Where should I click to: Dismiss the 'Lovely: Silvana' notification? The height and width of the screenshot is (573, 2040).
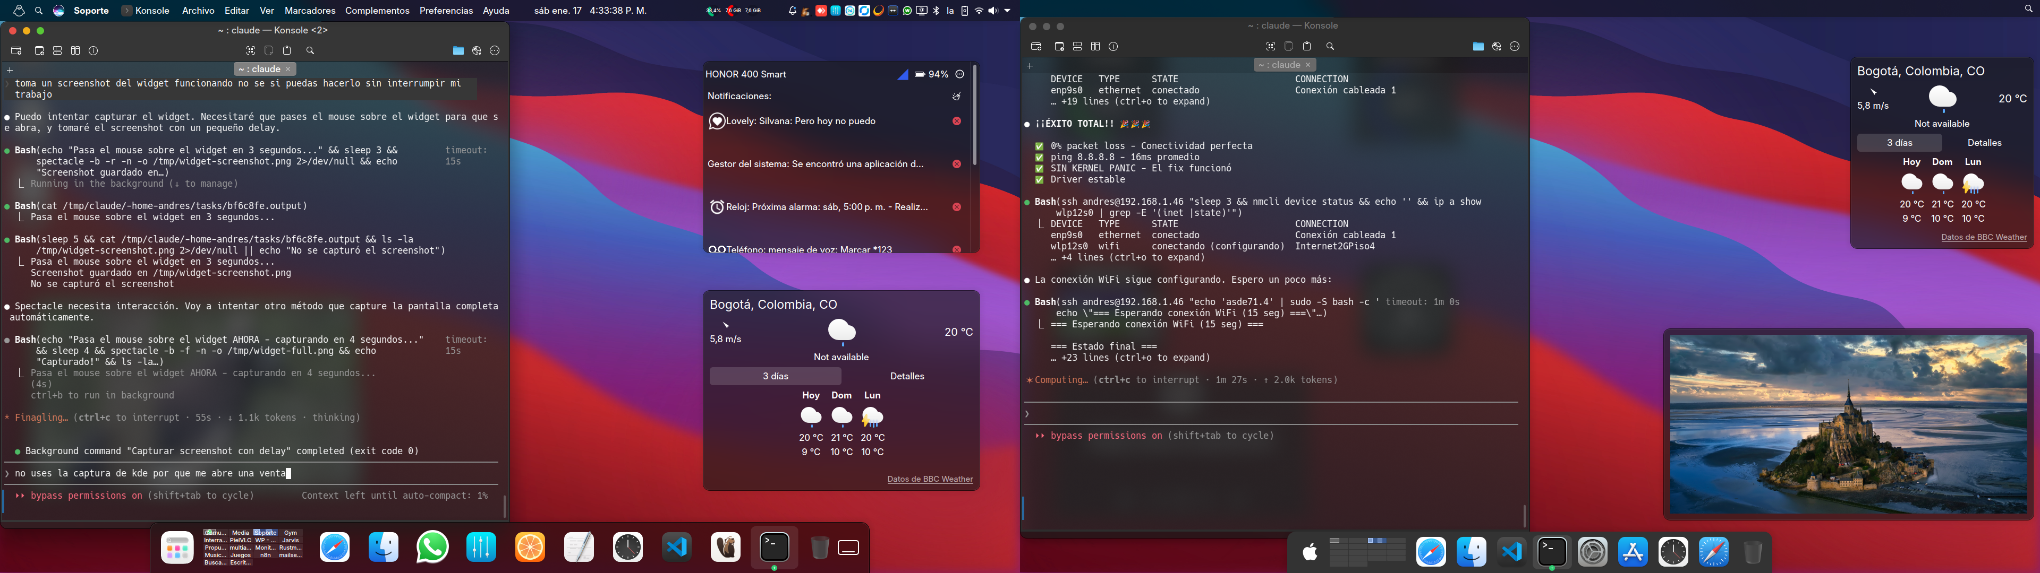(957, 121)
